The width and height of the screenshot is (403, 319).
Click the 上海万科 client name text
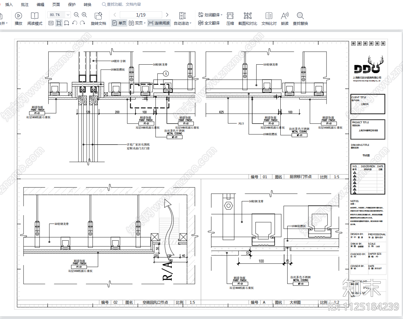[x=365, y=104]
